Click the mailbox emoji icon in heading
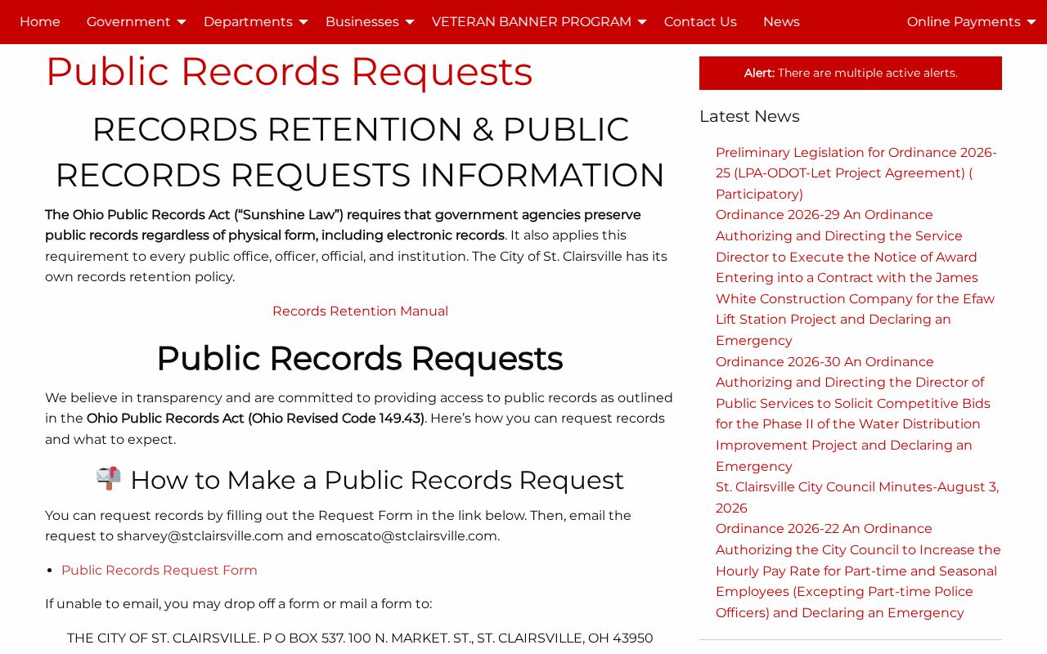This screenshot has width=1047, height=654. [x=109, y=478]
